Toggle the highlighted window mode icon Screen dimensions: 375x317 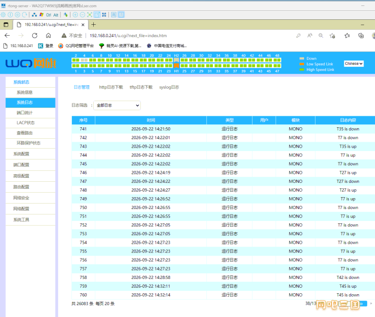coord(97,15)
